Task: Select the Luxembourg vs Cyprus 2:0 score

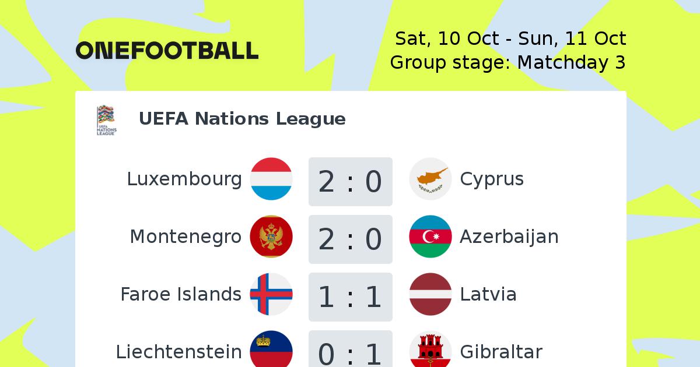Action: pos(351,181)
